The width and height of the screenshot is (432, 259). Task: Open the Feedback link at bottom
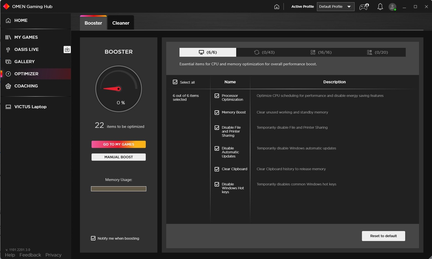pos(30,255)
